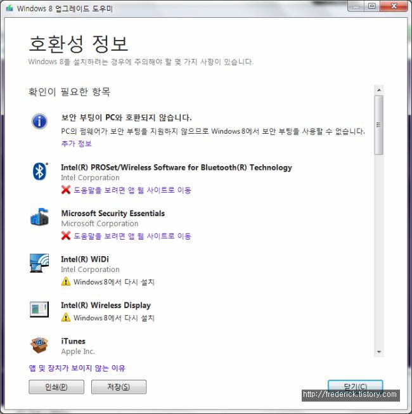This screenshot has height=414, width=412.
Task: Click the Bluetooth icon for Intel PROSet/Wireless
Action: click(40, 171)
